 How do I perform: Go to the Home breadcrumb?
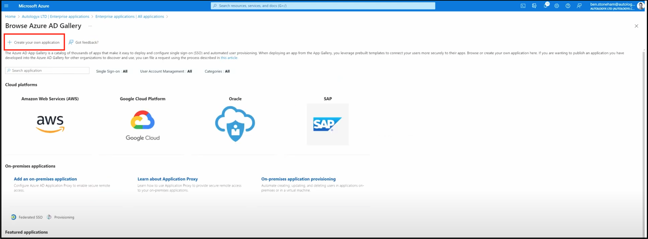coord(10,16)
